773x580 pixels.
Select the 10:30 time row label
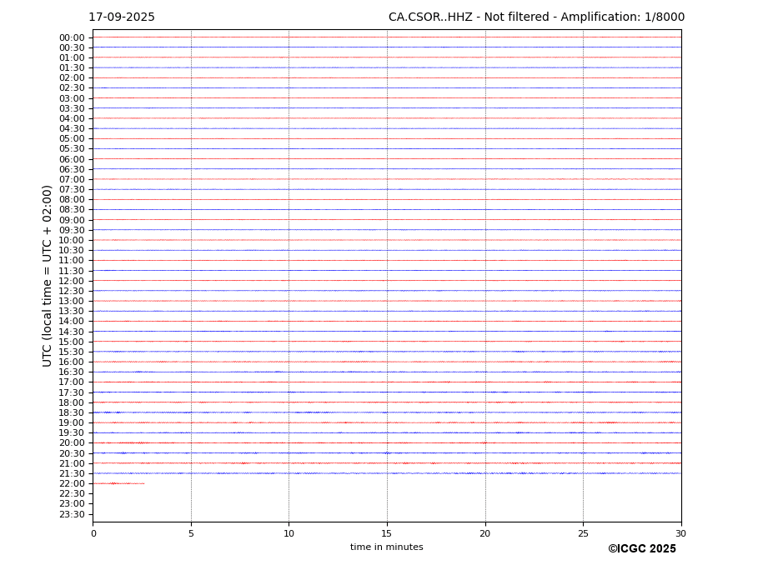coord(72,250)
